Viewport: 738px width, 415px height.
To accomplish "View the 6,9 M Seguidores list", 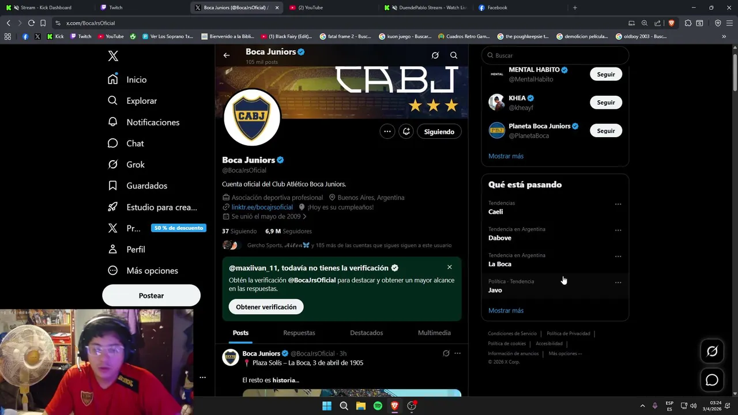I will point(288,231).
